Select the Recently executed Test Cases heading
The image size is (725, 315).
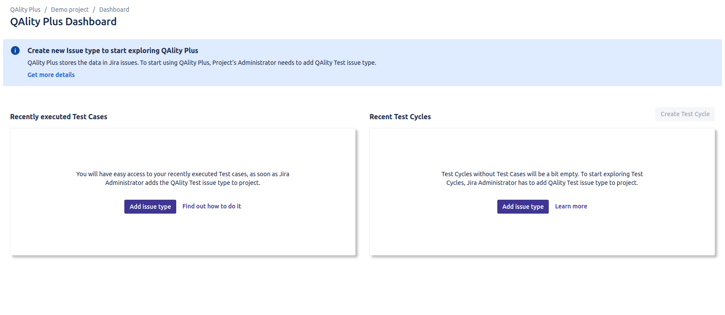click(x=58, y=117)
